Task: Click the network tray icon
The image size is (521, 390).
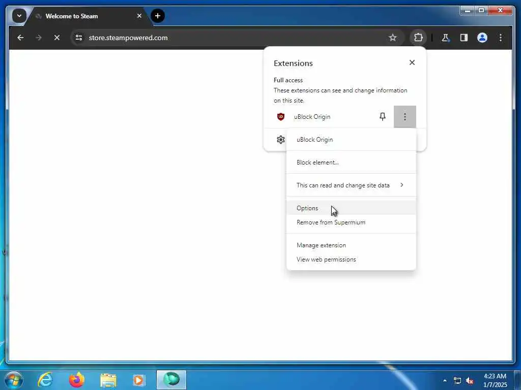Action: tap(457, 381)
